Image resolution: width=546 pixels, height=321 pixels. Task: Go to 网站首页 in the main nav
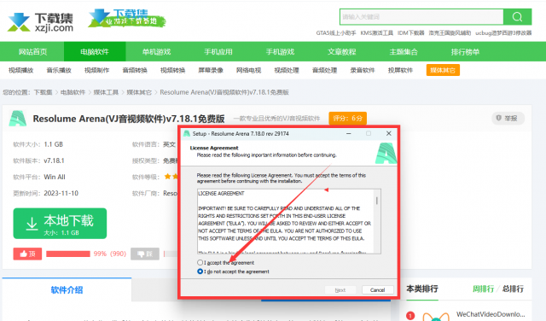tap(32, 52)
